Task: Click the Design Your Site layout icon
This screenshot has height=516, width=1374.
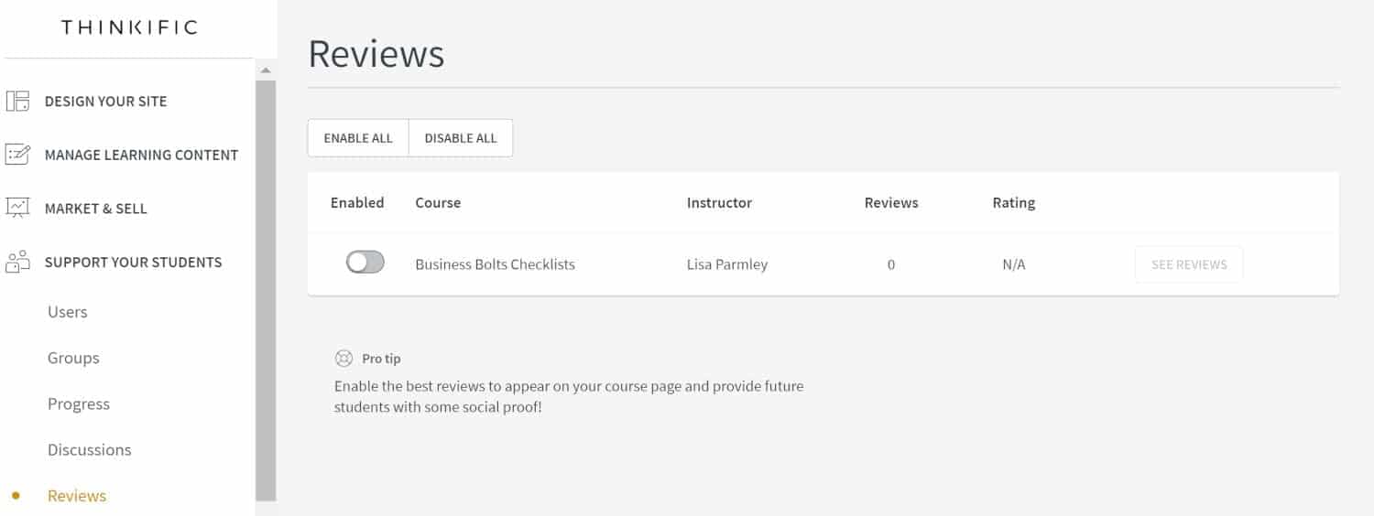Action: 17,102
